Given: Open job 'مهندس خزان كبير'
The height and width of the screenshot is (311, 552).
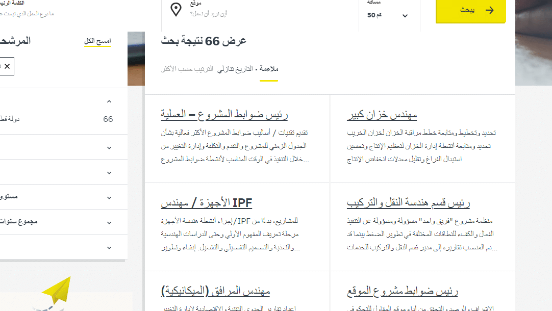Looking at the screenshot, I should pos(382,115).
